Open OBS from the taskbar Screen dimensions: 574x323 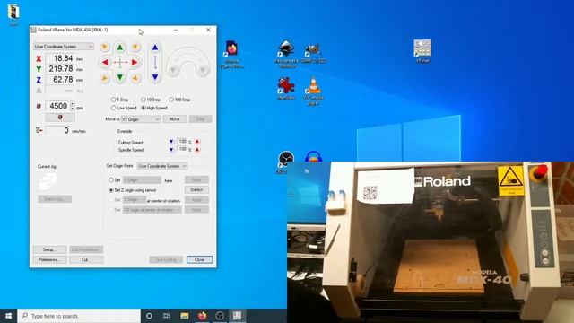point(220,316)
